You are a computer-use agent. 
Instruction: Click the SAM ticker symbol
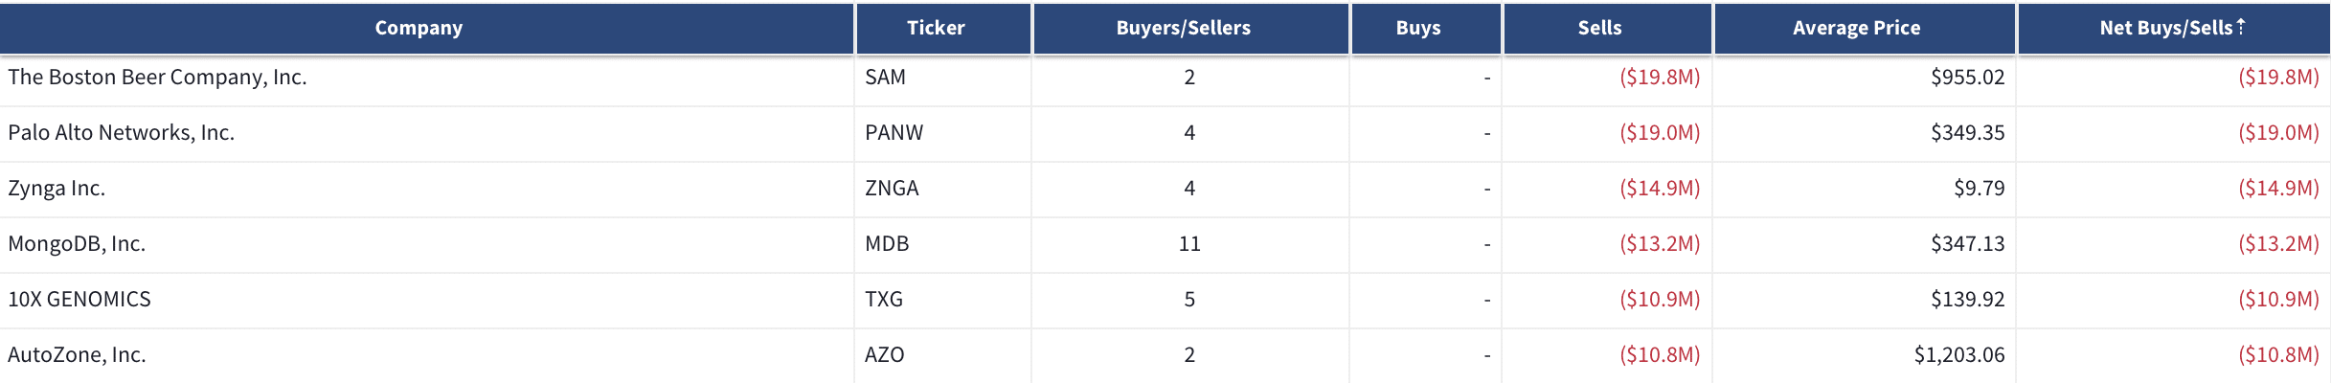pyautogui.click(x=885, y=77)
